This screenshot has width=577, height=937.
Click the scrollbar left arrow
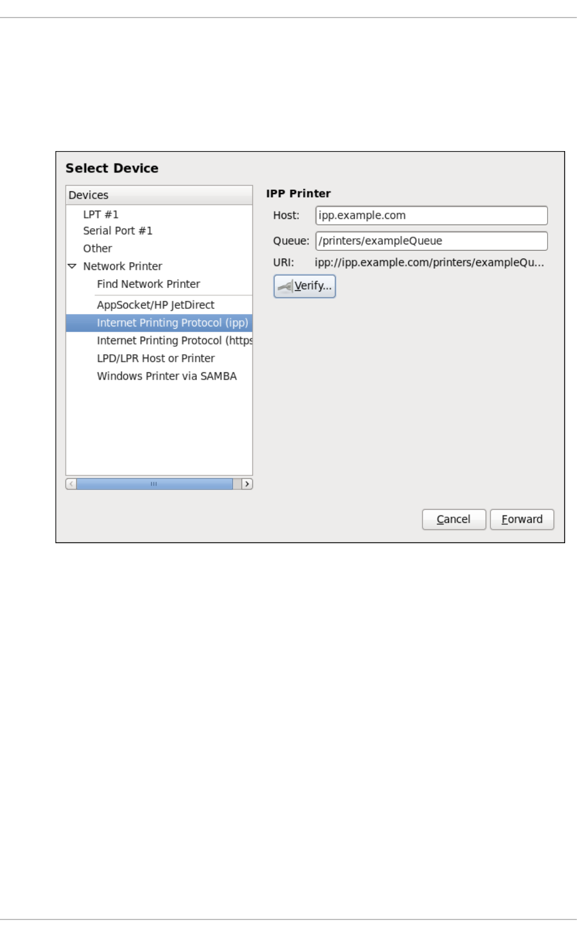(71, 484)
